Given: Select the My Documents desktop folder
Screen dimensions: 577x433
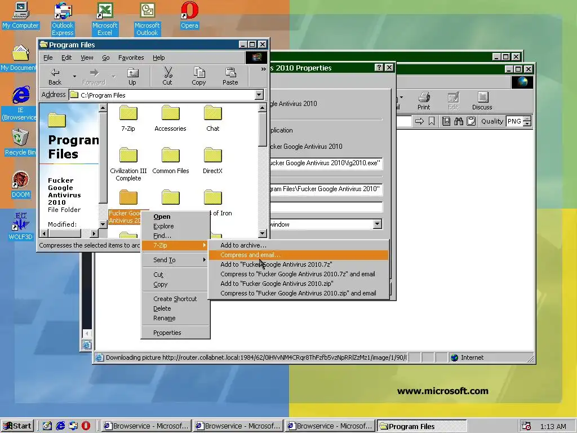Looking at the screenshot, I should [19, 58].
